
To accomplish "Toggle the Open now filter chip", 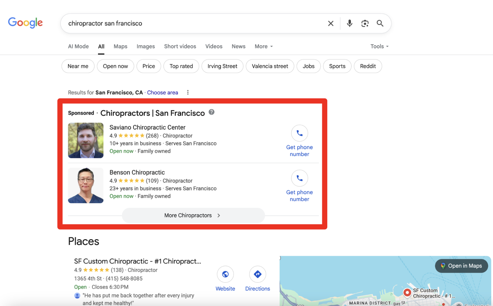I will tap(115, 66).
